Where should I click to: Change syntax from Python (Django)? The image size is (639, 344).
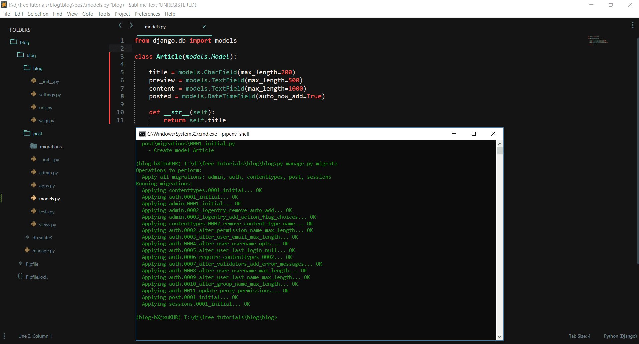(620, 336)
